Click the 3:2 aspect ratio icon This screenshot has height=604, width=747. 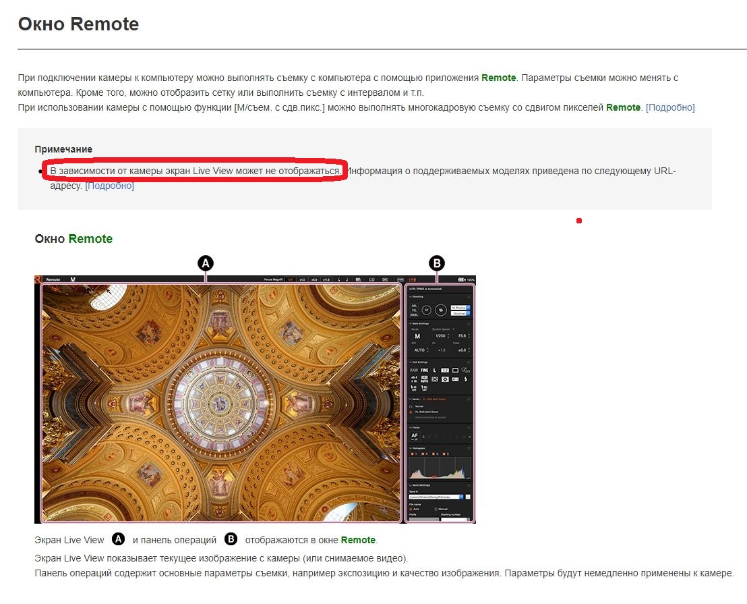click(445, 370)
